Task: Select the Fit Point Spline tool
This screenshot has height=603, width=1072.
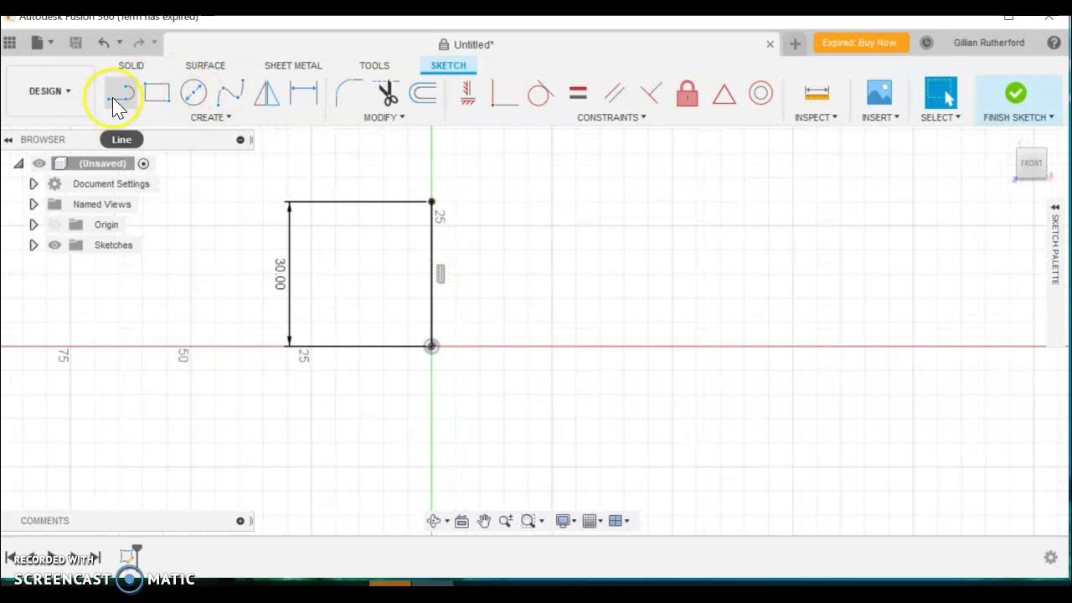Action: (x=230, y=93)
